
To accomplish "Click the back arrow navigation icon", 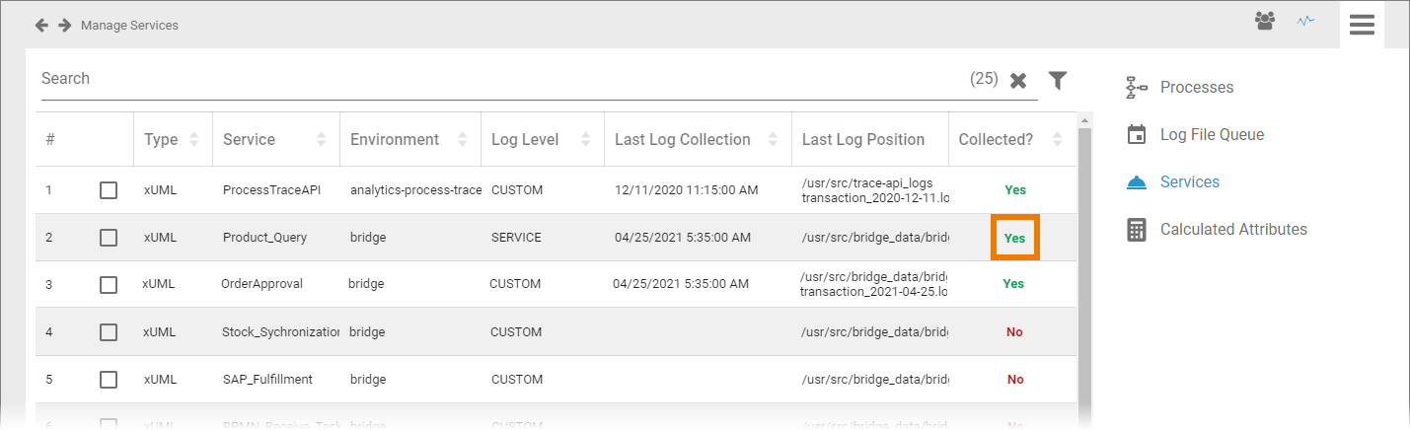I will [41, 25].
